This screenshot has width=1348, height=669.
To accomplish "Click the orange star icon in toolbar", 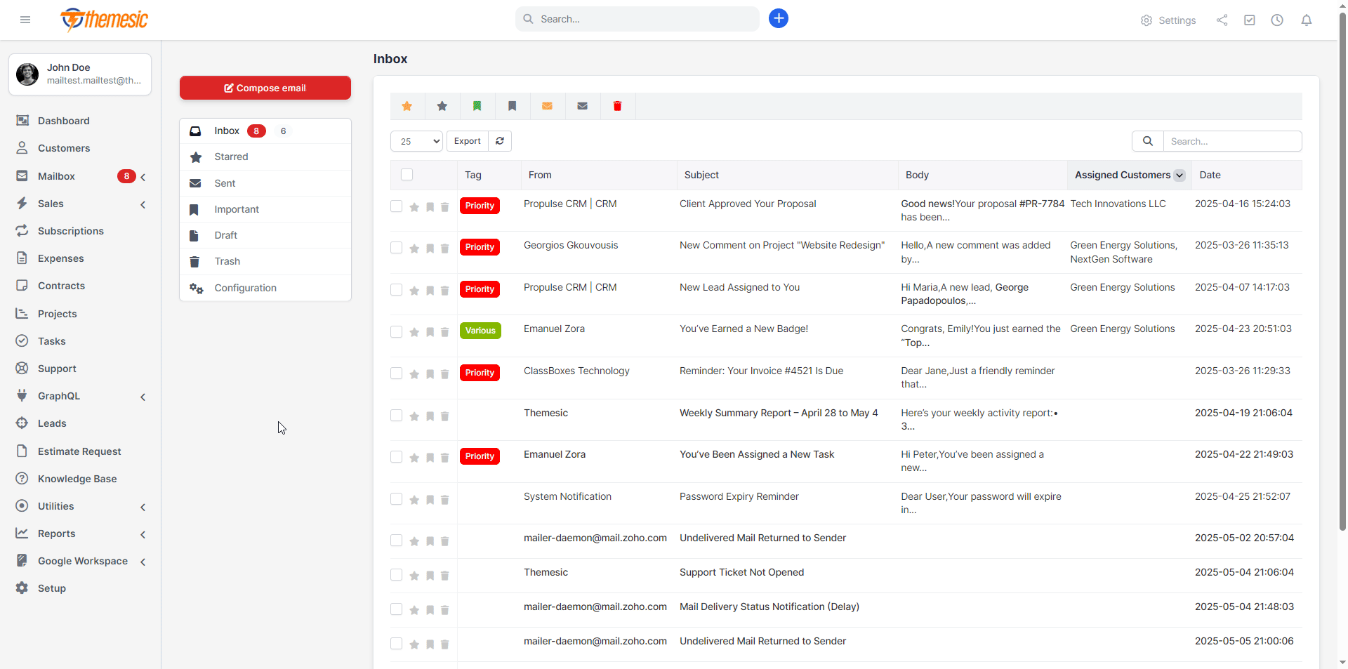I will pyautogui.click(x=407, y=106).
